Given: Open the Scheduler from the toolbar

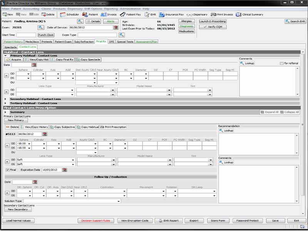Looking at the screenshot, I should 63,15.
